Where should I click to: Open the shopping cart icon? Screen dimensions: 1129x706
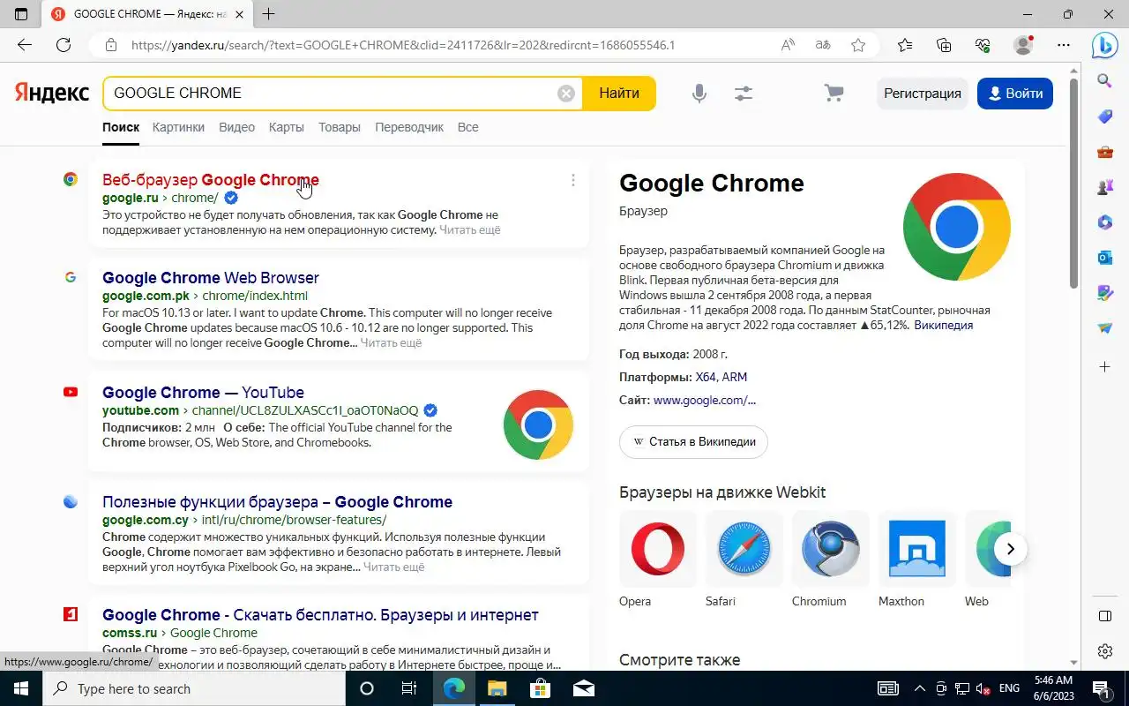point(834,94)
